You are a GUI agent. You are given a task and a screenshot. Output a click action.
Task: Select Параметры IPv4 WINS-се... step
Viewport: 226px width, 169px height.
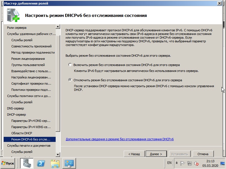tap(31, 127)
